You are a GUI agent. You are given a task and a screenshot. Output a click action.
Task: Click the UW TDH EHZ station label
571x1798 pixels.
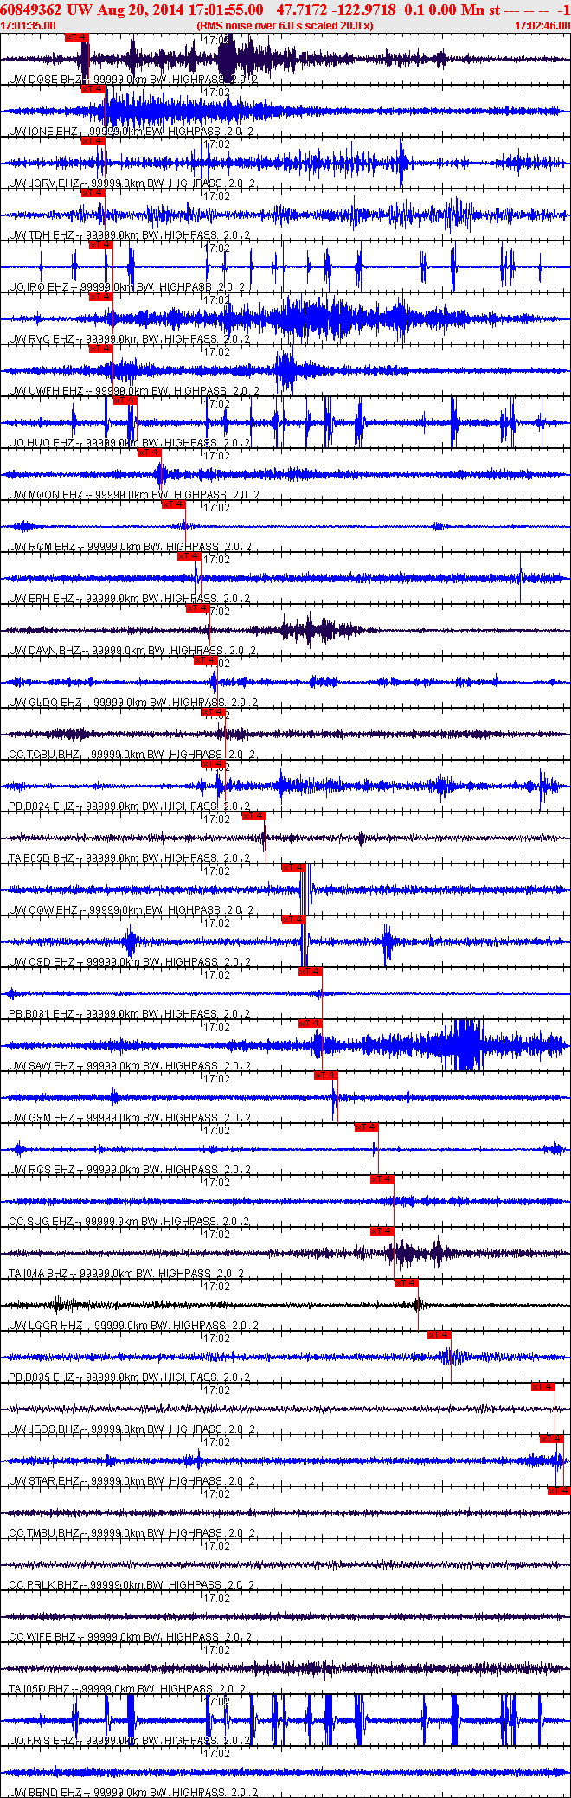(x=41, y=235)
